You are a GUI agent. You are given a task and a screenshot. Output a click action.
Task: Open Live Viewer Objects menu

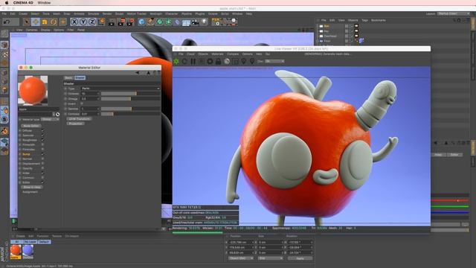point(203,54)
